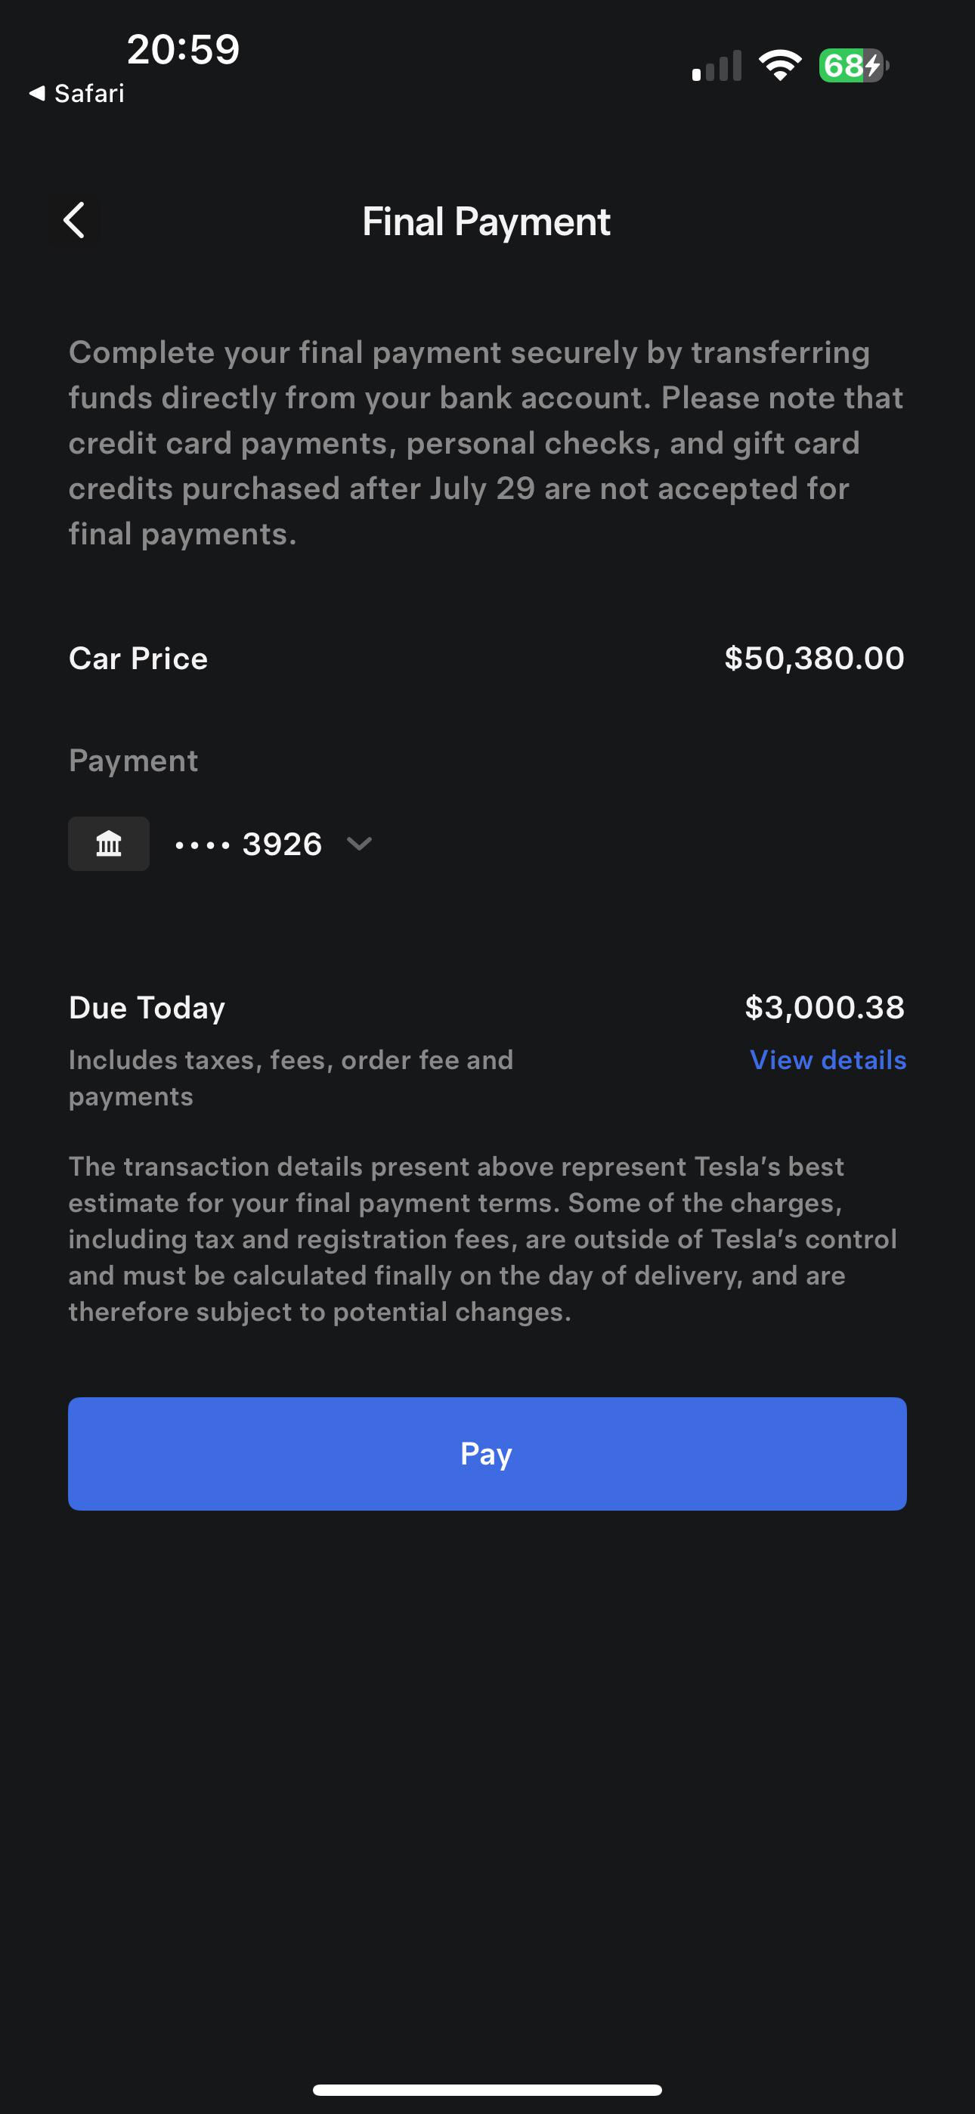Tap the battery level indicator
Screen dimensions: 975x2114
(x=853, y=66)
